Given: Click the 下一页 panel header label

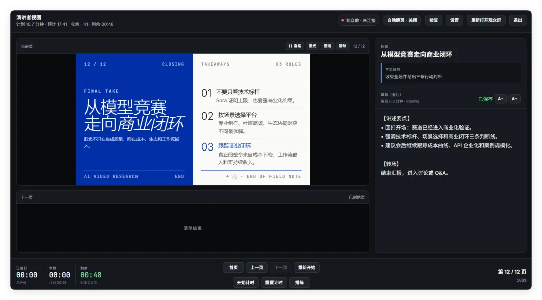Looking at the screenshot, I should (x=27, y=197).
